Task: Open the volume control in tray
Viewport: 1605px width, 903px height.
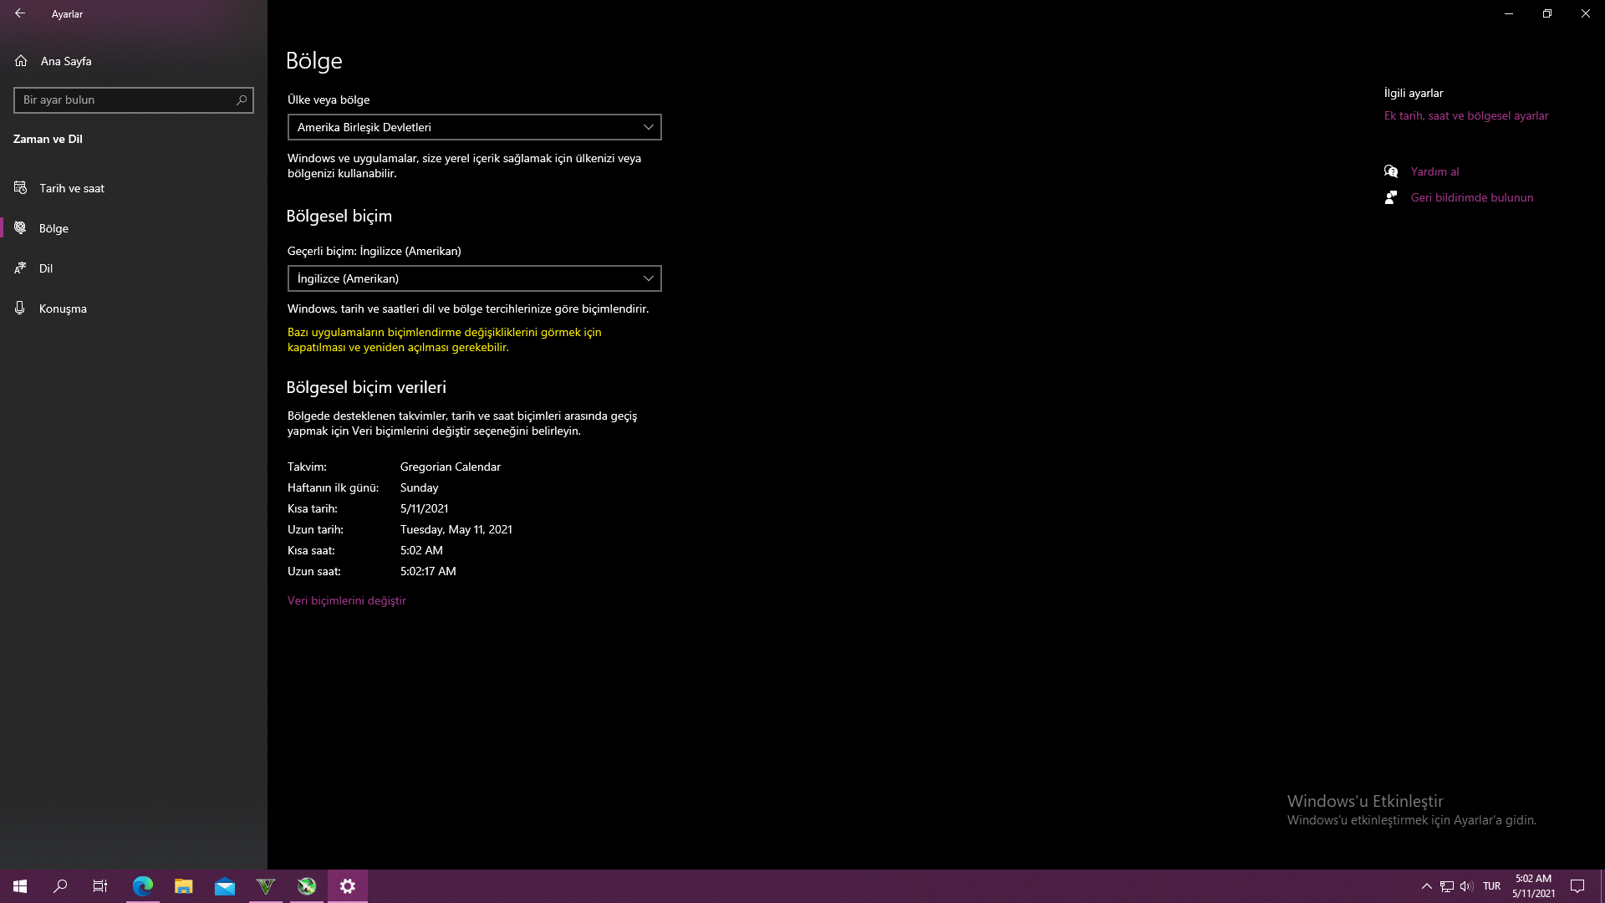Action: click(x=1466, y=886)
